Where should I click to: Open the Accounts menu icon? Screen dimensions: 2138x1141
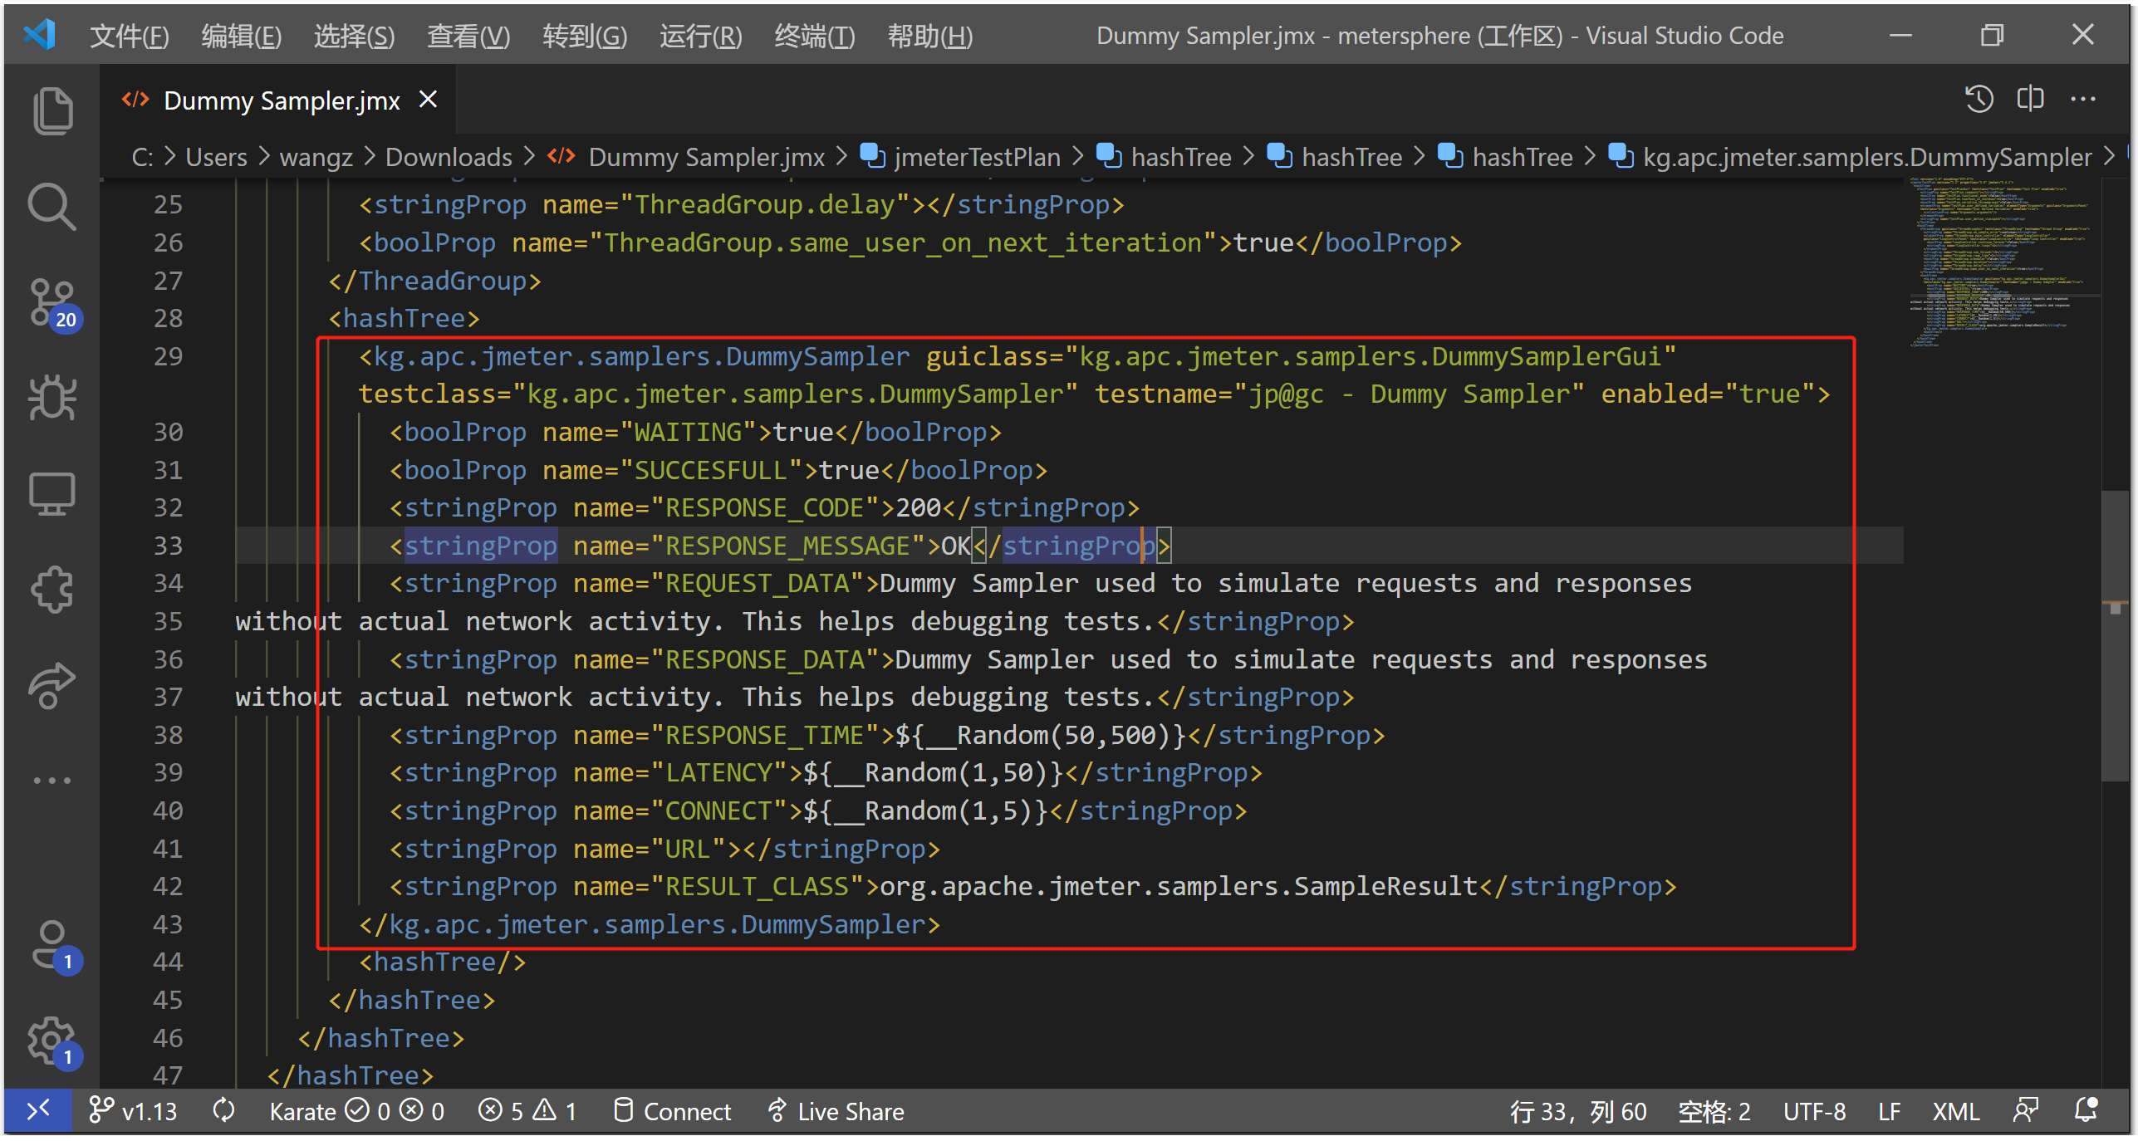(54, 947)
